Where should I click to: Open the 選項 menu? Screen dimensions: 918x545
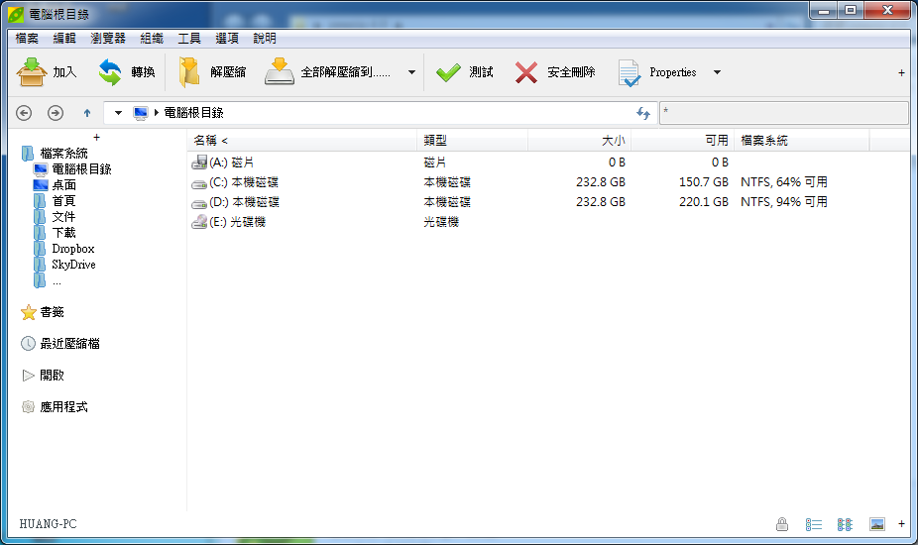(227, 38)
